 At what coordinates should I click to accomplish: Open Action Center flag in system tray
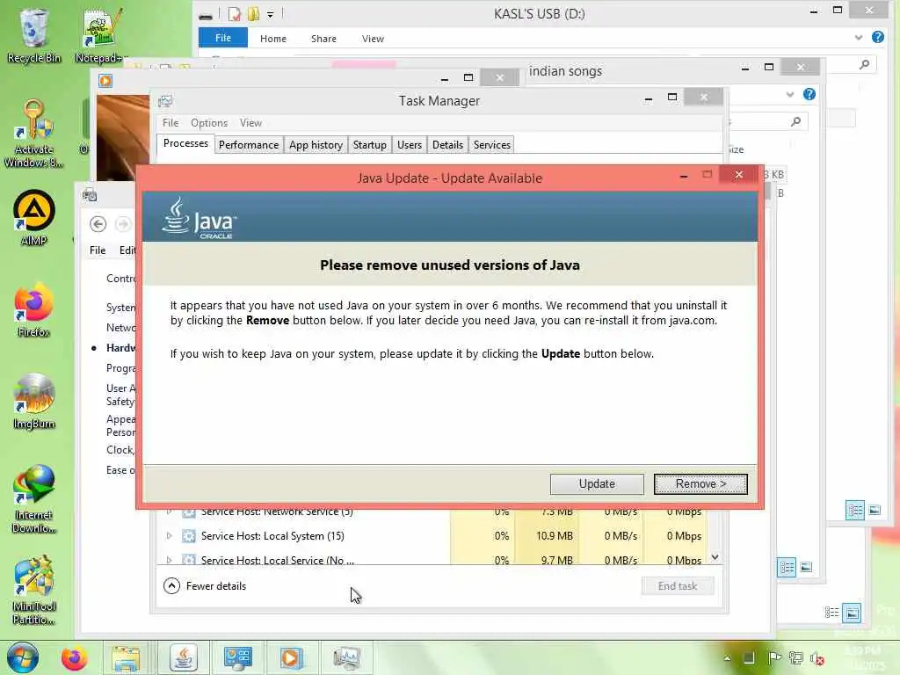click(x=773, y=657)
